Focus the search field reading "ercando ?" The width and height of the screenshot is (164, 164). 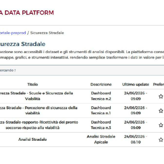click(82, 71)
